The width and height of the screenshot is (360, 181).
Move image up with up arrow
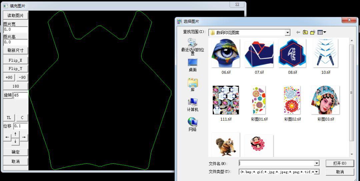[x=15, y=134]
